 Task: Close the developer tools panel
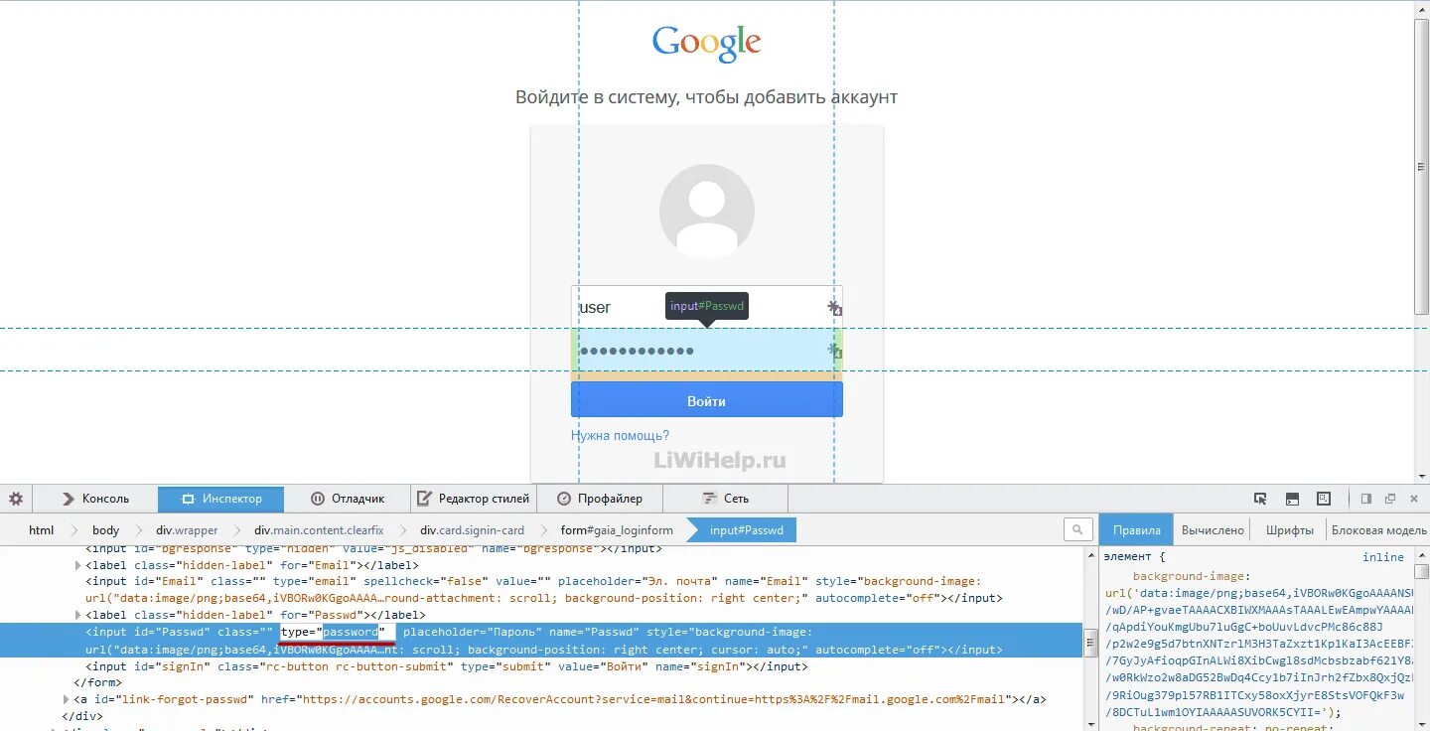(x=1415, y=499)
